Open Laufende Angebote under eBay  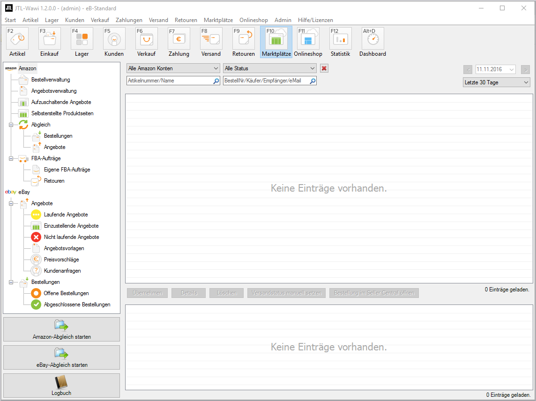click(x=66, y=215)
